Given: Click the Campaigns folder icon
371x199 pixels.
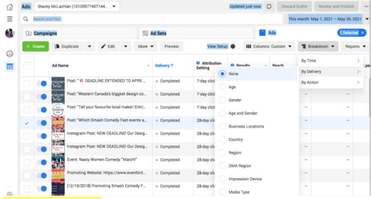Looking at the screenshot, I should pyautogui.click(x=29, y=33).
